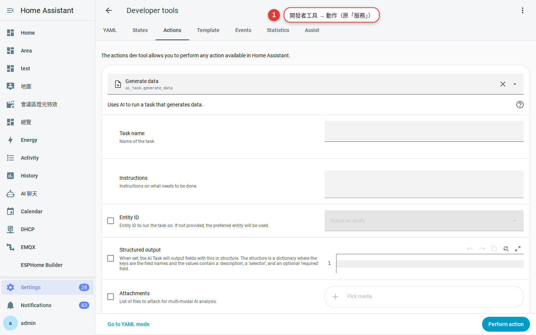Click the Generate data action file icon
Screen dimensions: 536x335
[x=118, y=84]
